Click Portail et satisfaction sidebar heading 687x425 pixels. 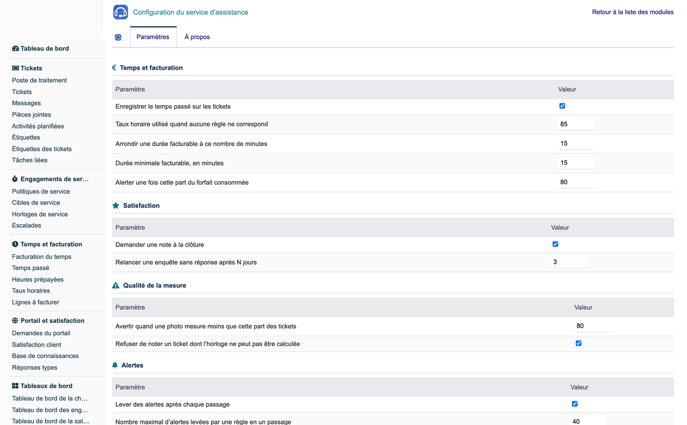[x=52, y=321]
